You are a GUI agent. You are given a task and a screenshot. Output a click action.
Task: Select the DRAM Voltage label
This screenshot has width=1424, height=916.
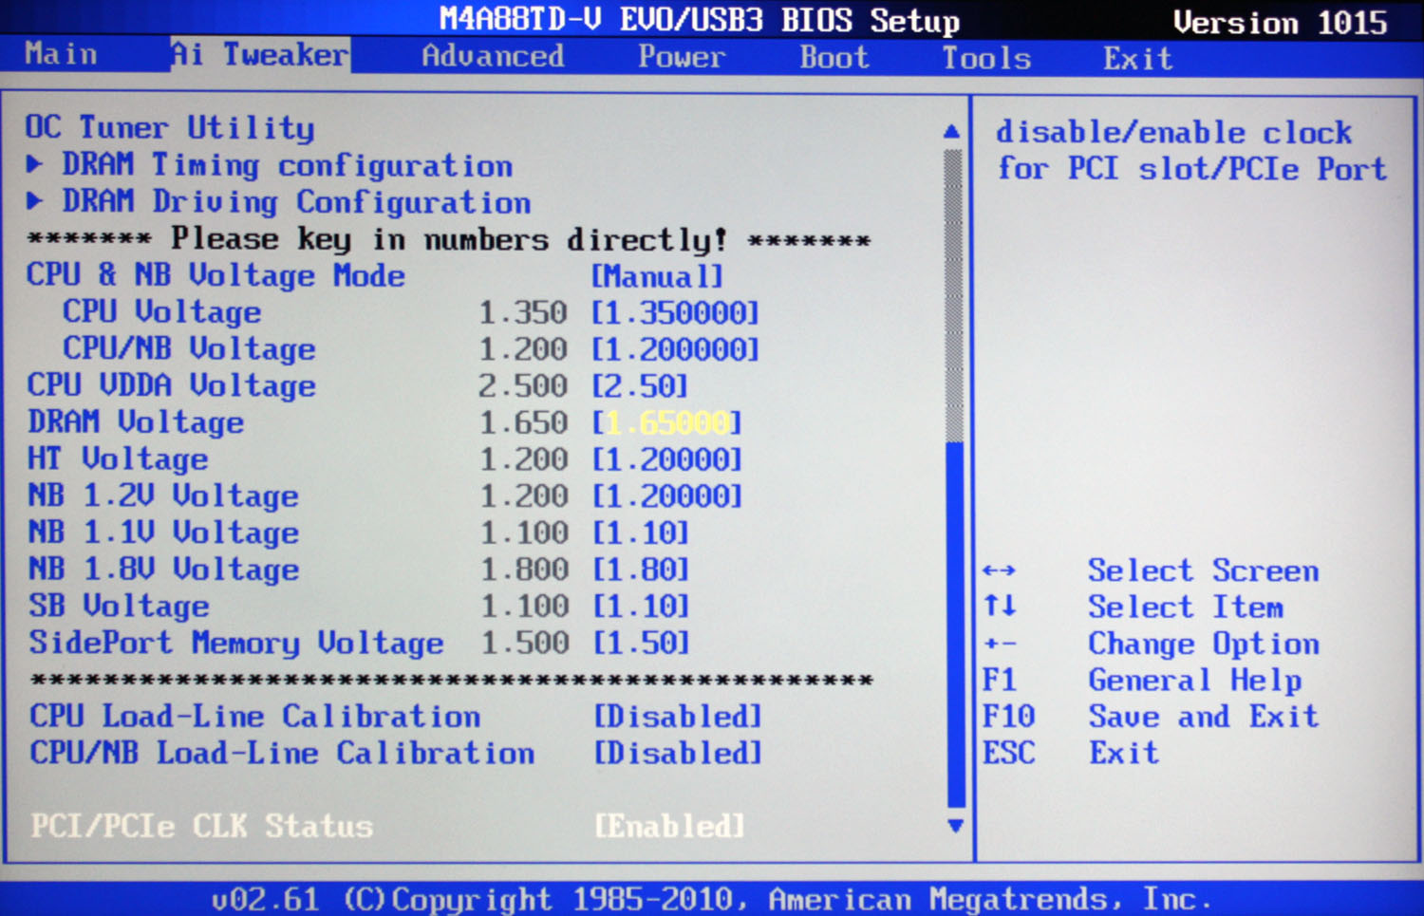[x=135, y=422]
